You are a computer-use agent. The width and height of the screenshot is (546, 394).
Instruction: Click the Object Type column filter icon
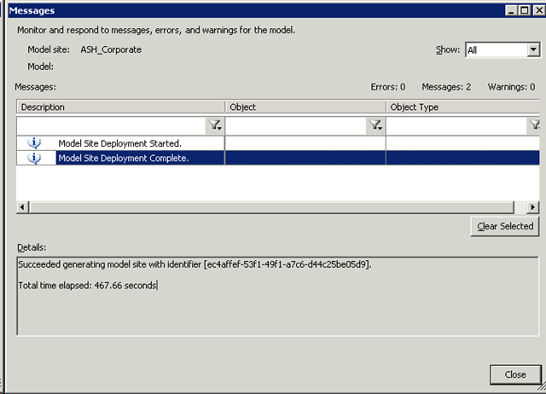pos(534,125)
